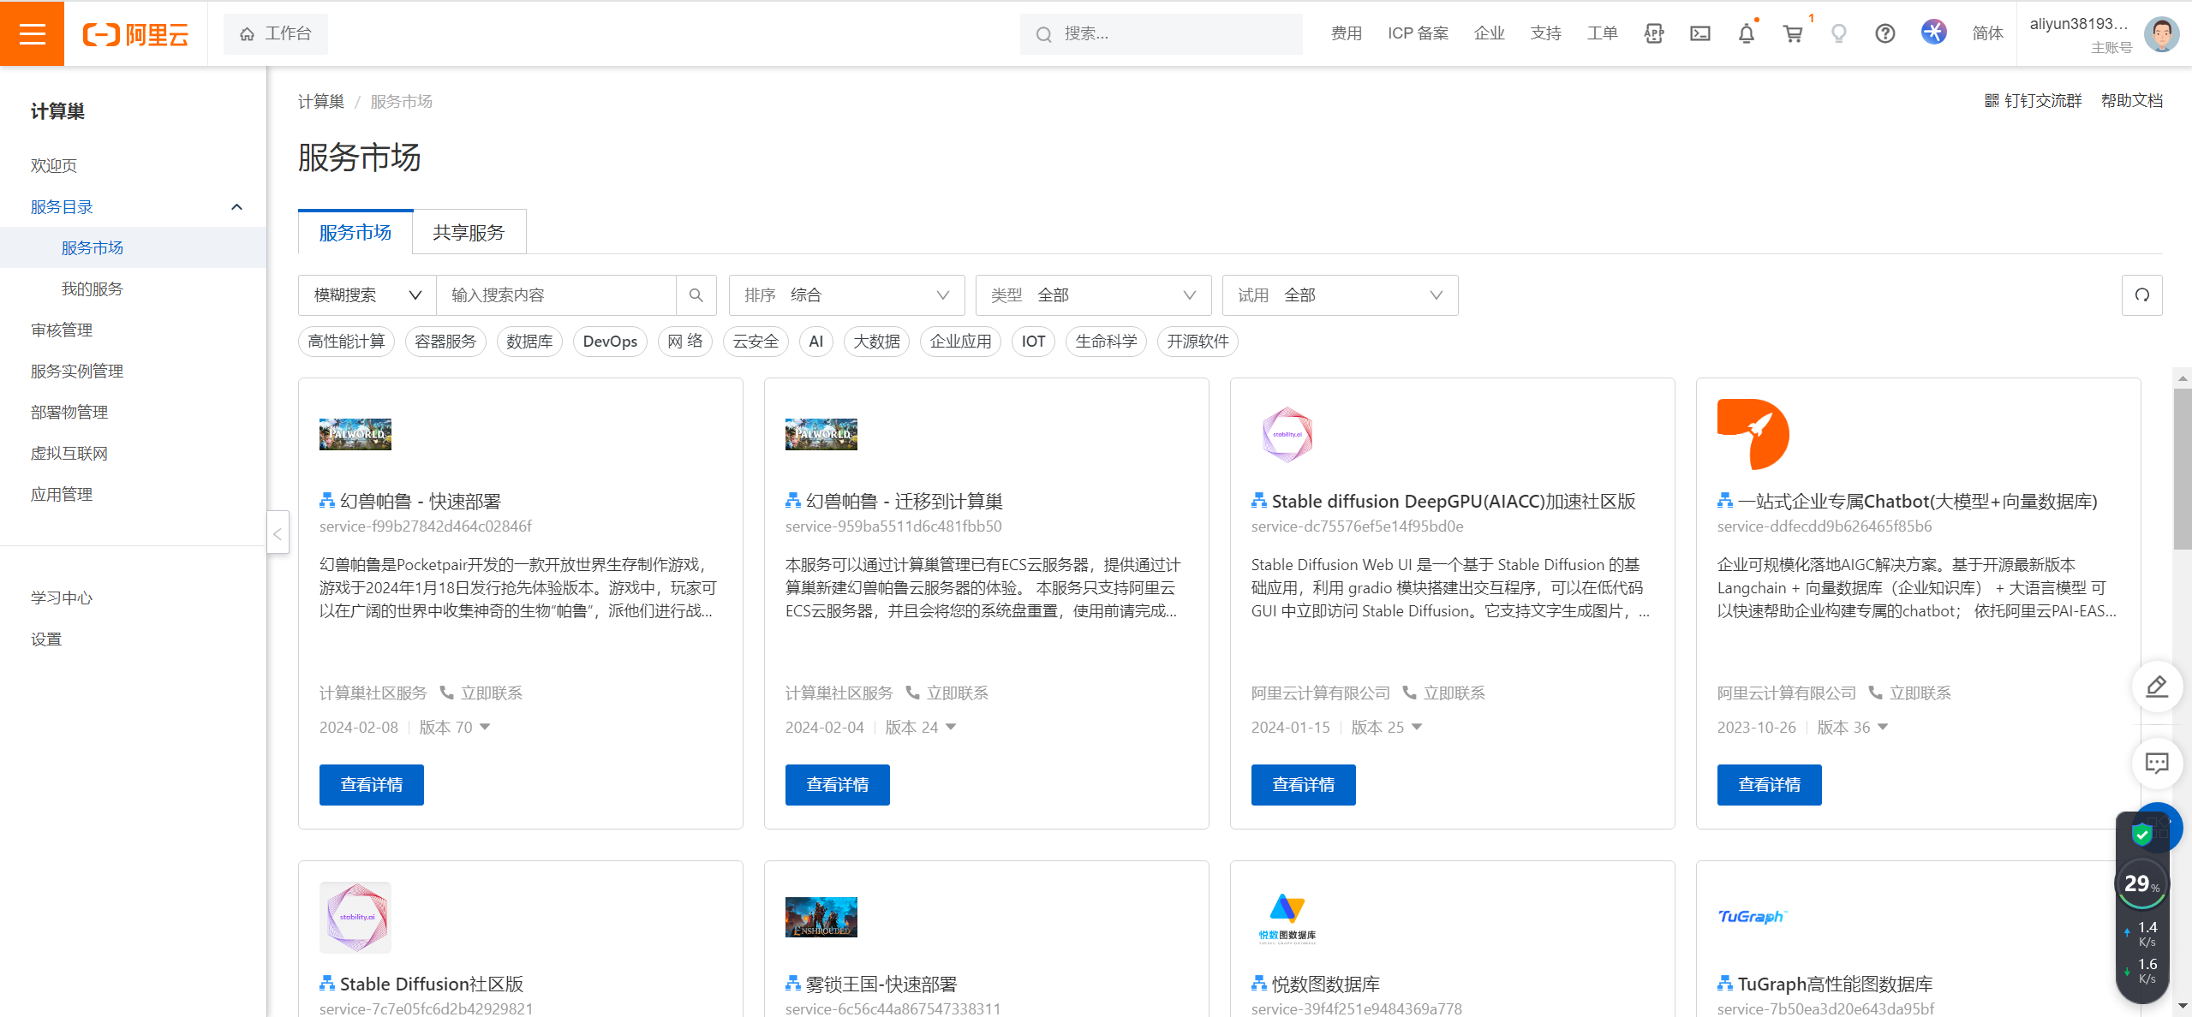Filter by life sciences tag
This screenshot has height=1017, width=2192.
(x=1107, y=342)
